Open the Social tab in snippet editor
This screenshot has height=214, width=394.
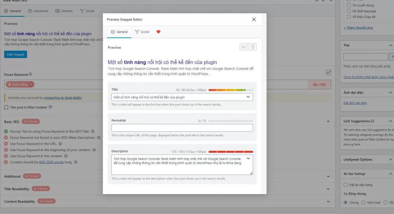coord(142,32)
